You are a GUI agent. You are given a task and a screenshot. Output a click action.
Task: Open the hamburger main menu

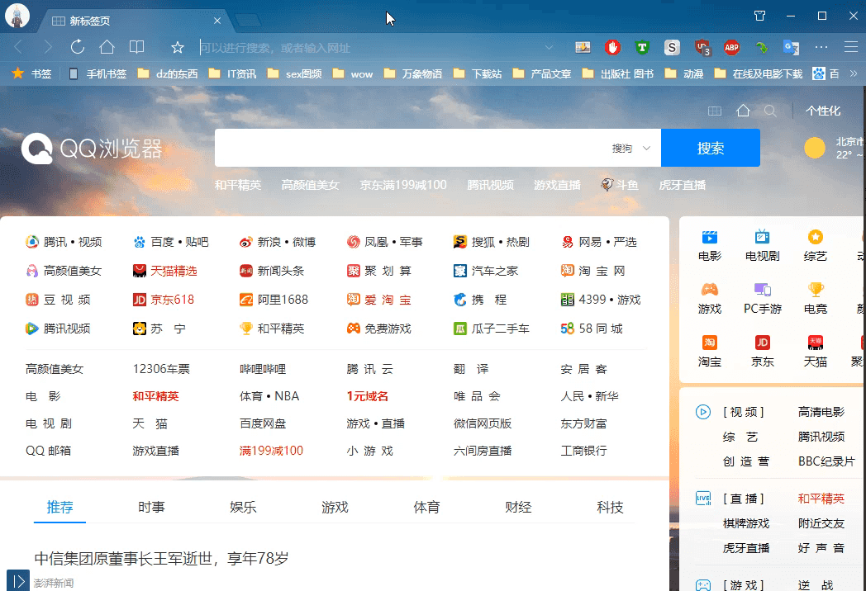coord(850,47)
